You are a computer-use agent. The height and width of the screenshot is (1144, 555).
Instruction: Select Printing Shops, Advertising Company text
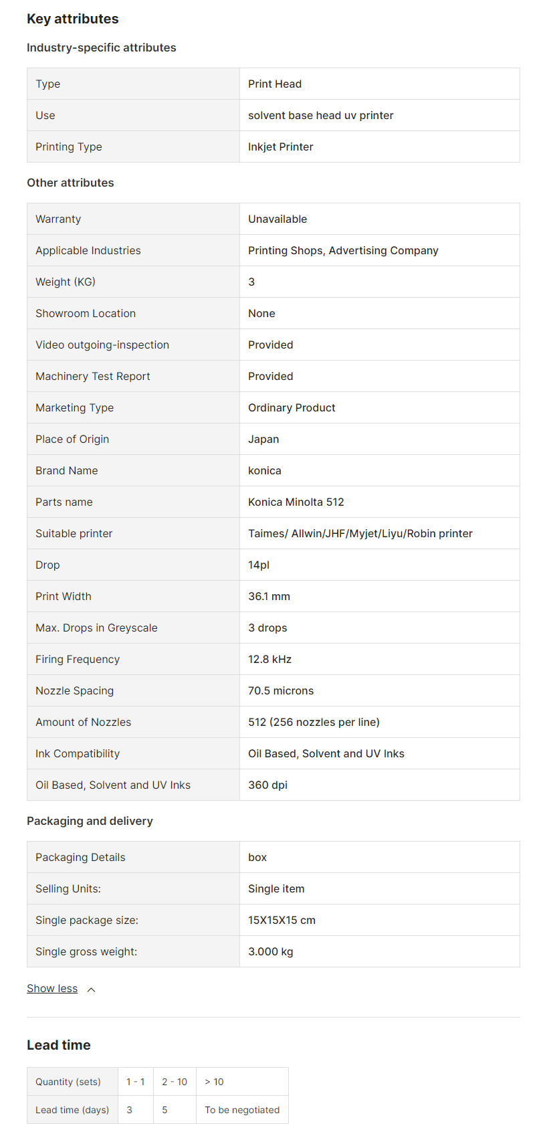[x=343, y=250]
